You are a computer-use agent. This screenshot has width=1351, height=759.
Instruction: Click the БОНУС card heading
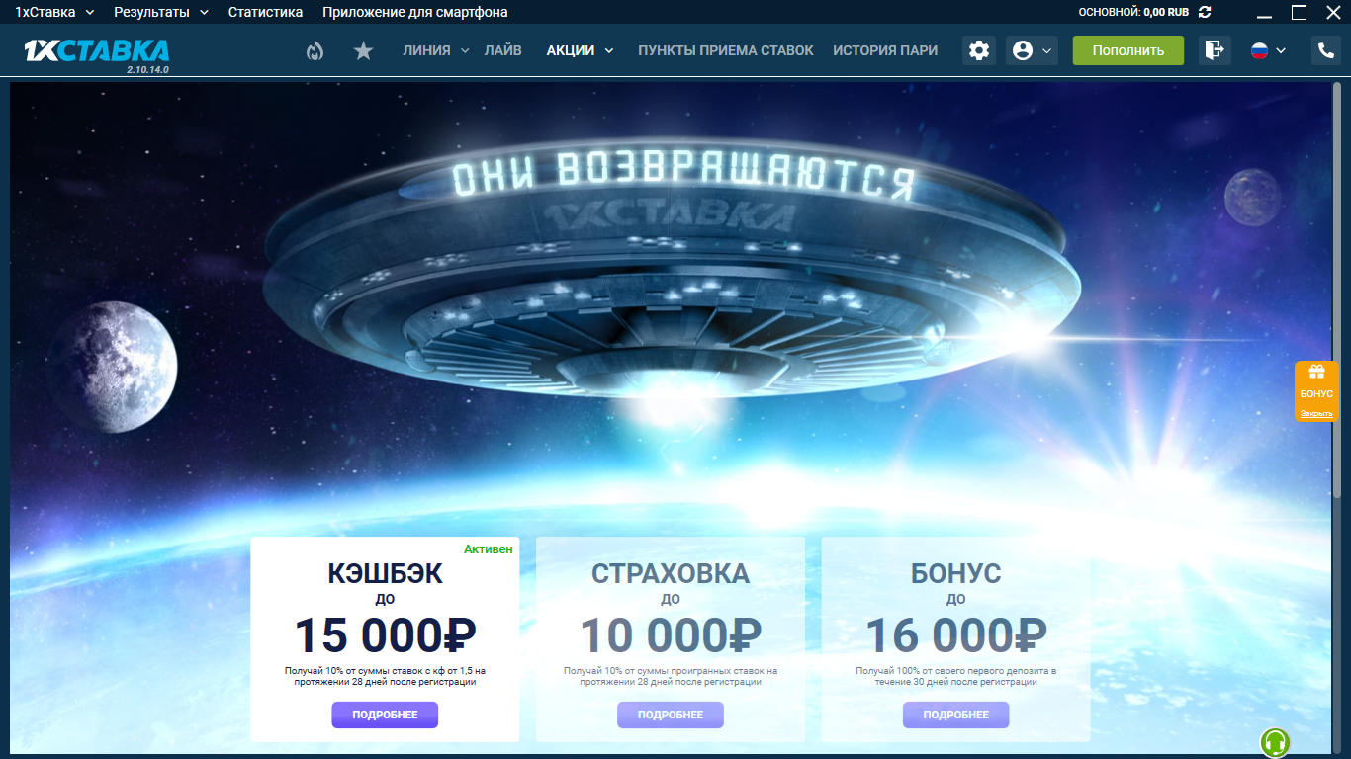coord(956,573)
